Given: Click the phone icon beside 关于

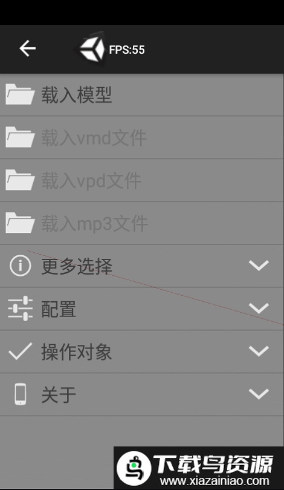Looking at the screenshot, I should 21,394.
